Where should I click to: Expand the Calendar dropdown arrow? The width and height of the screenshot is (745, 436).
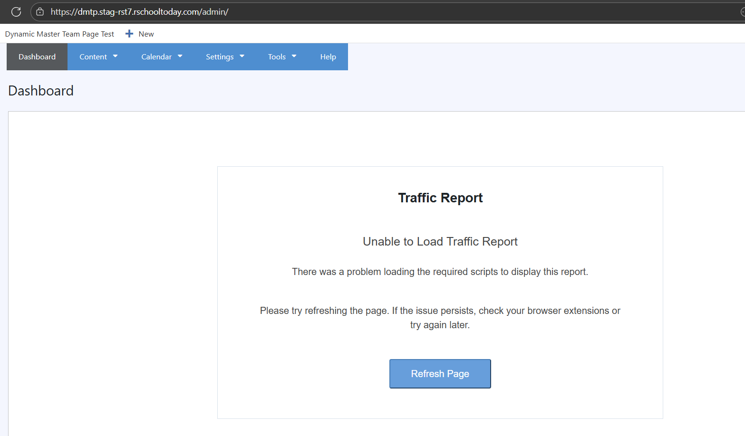180,56
